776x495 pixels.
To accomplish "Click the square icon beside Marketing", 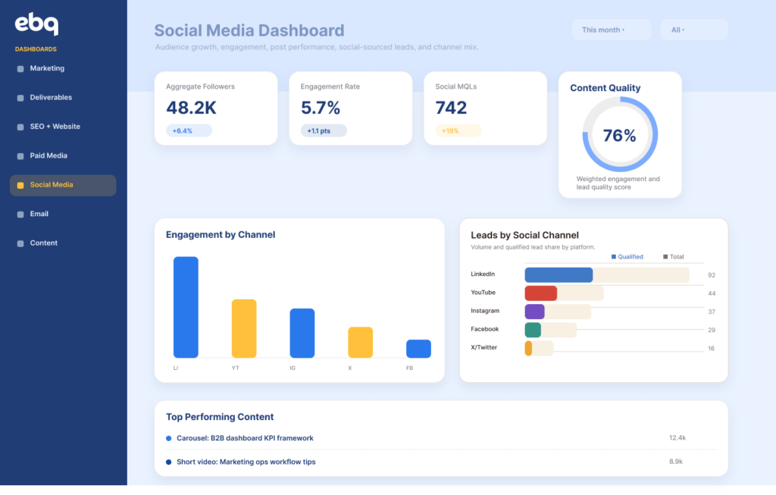I will [20, 69].
